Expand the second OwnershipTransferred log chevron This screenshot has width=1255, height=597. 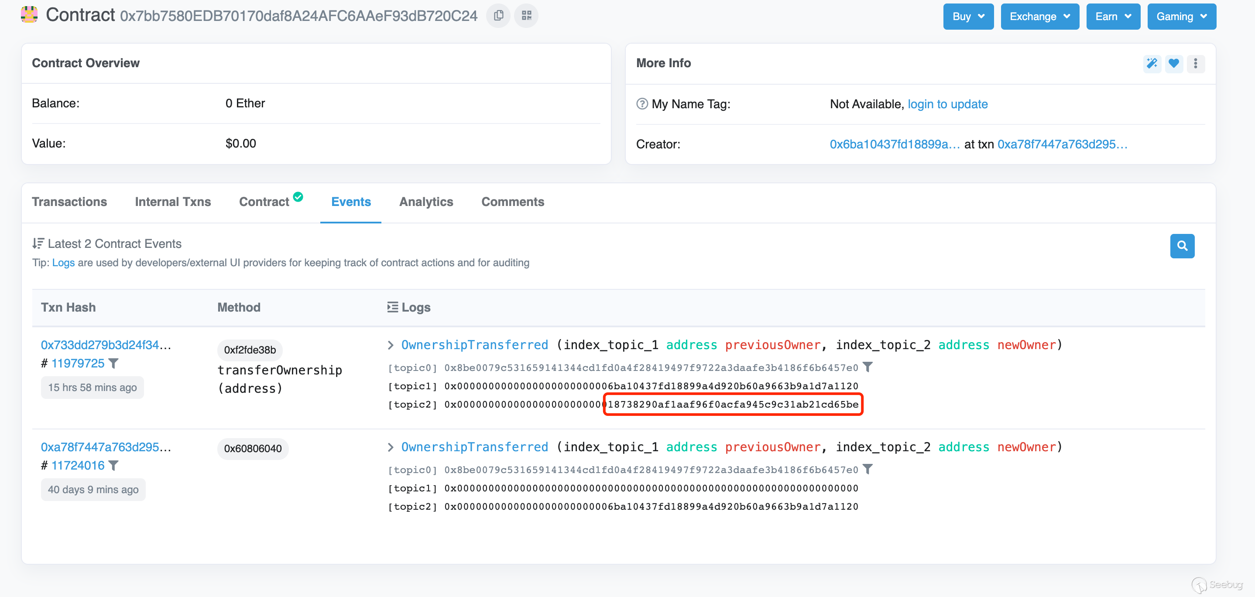(x=391, y=447)
